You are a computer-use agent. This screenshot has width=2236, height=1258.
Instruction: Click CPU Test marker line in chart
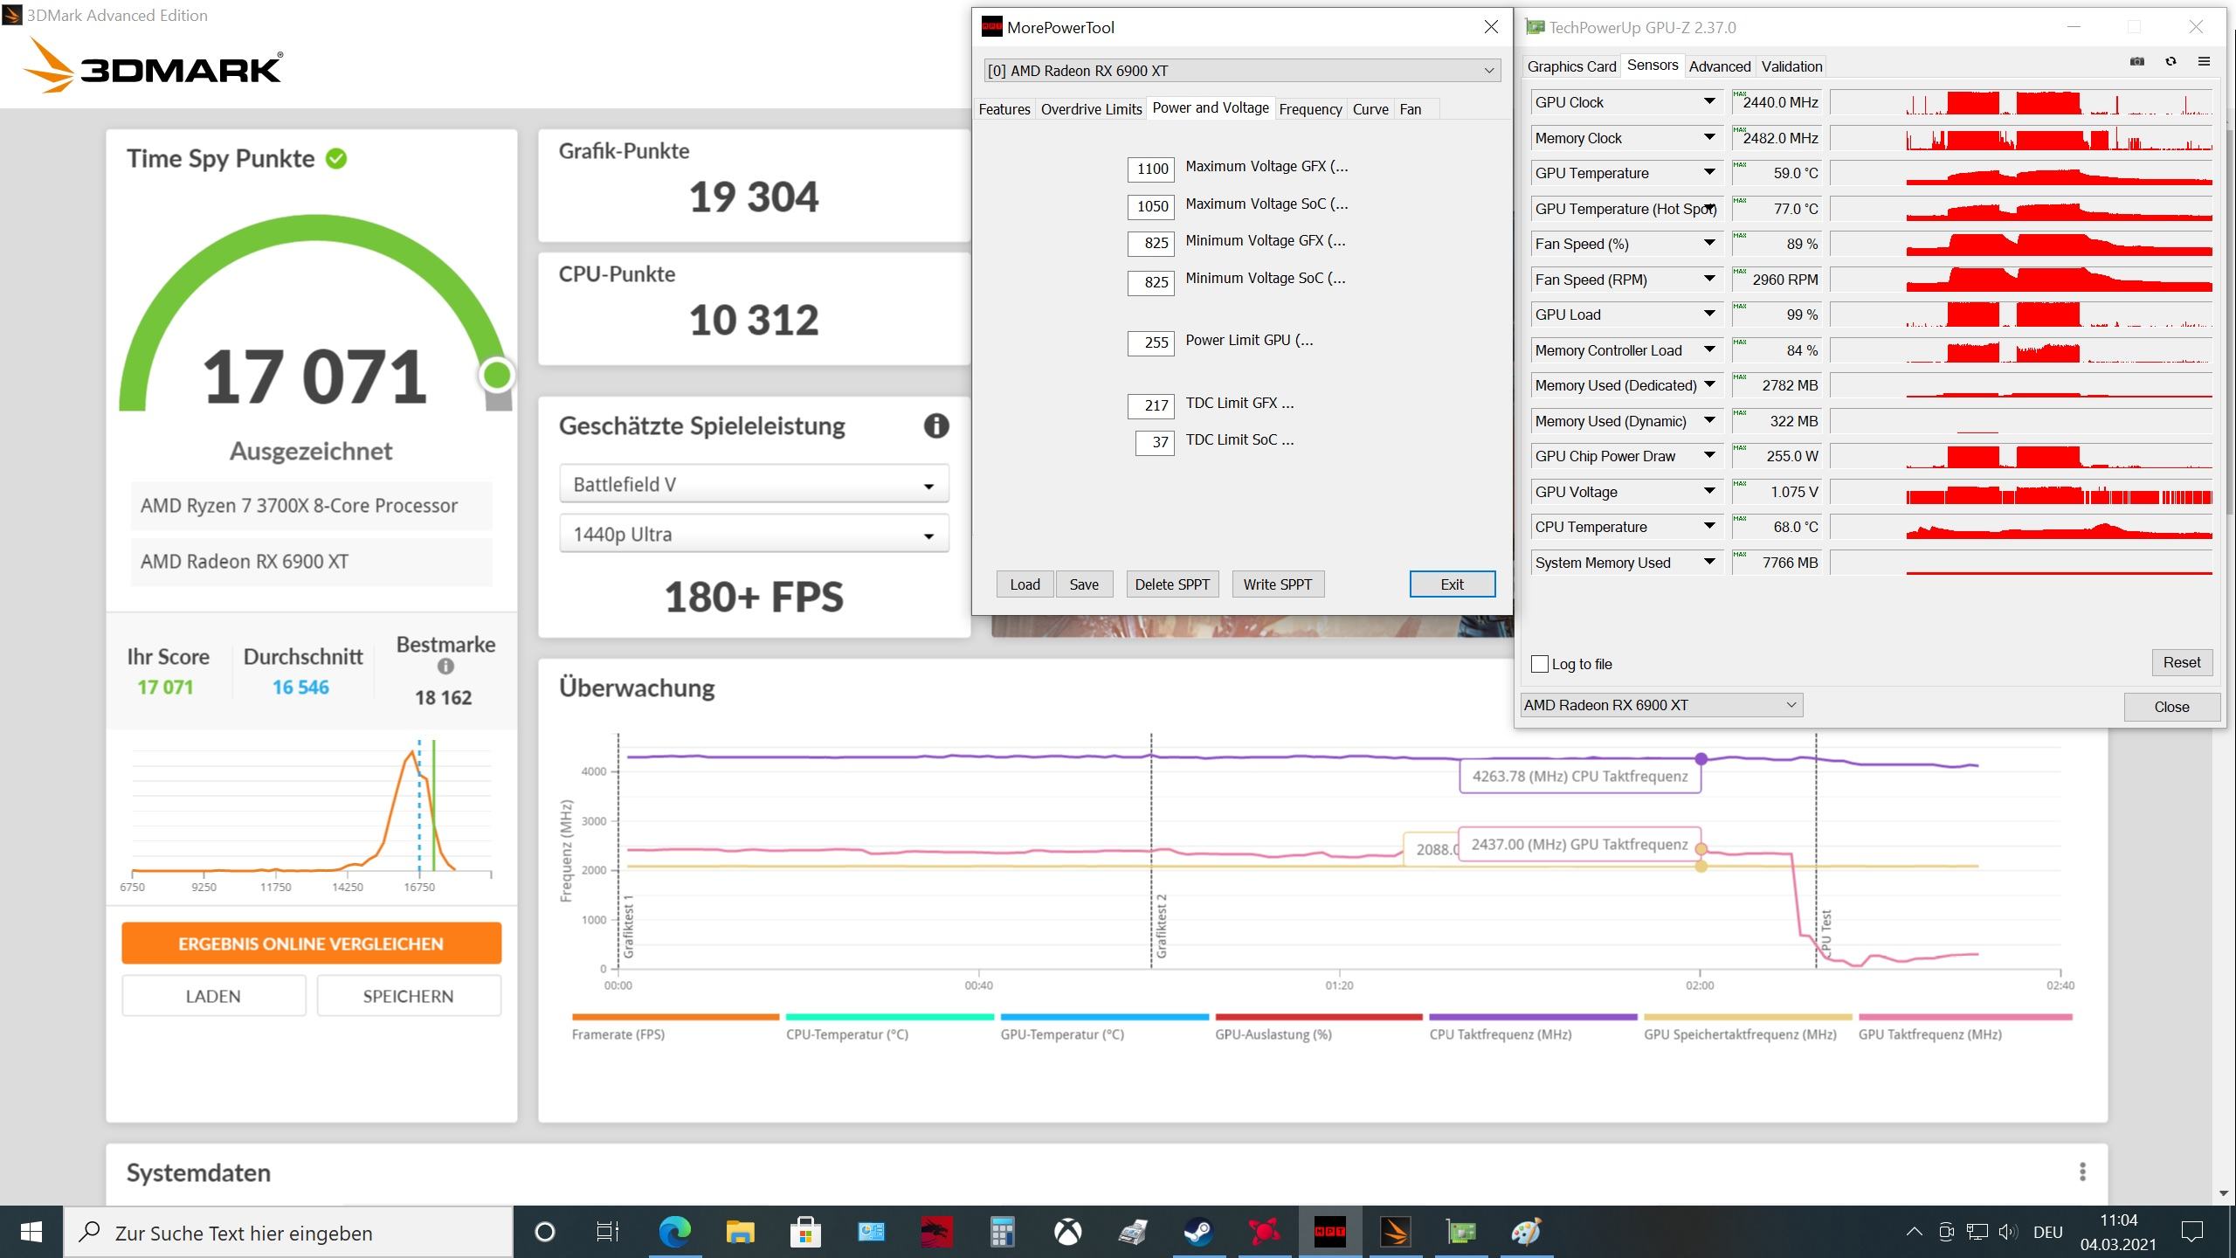point(1816,850)
